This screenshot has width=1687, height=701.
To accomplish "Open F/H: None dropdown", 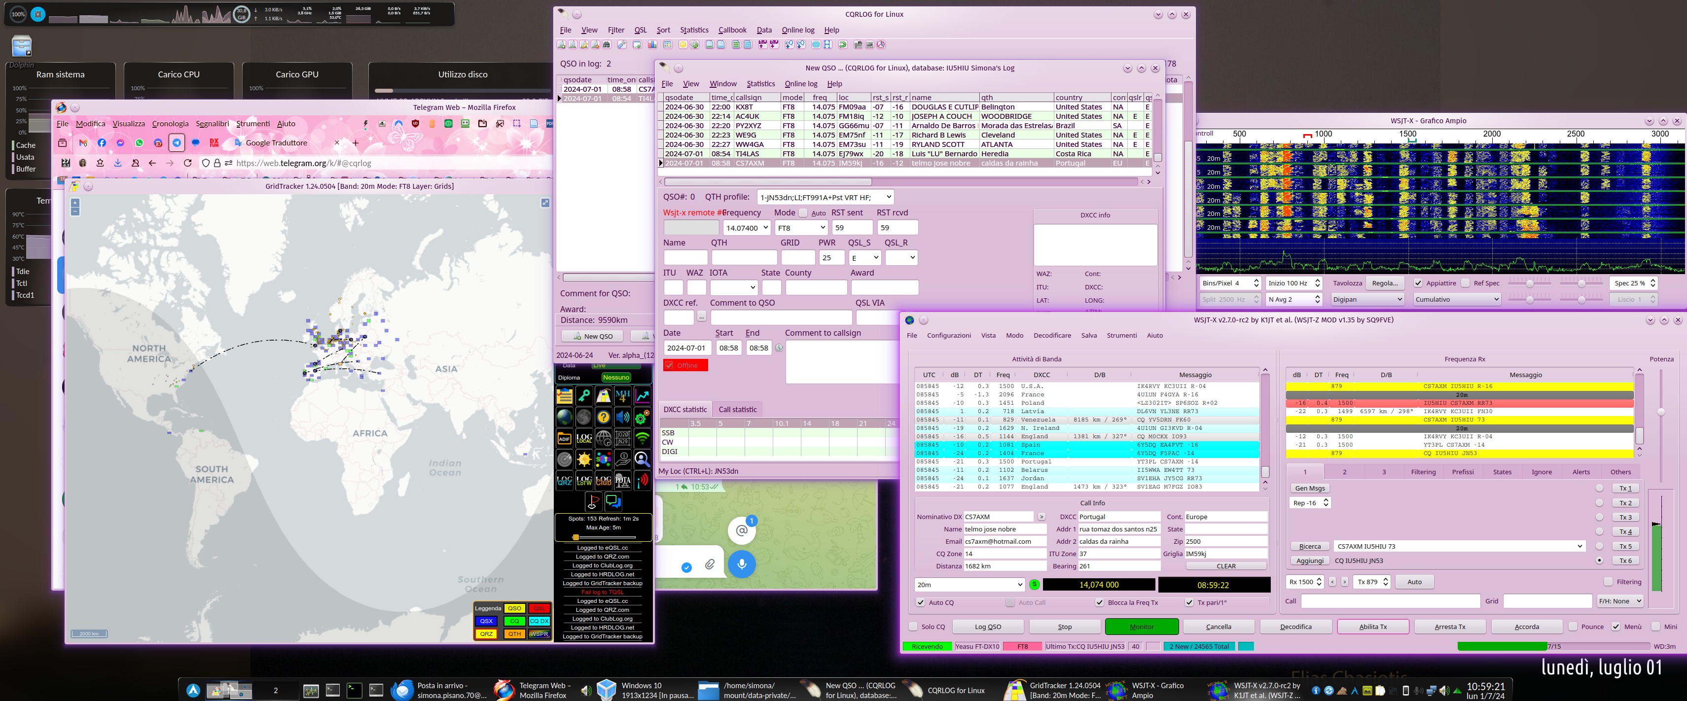I will 1620,601.
